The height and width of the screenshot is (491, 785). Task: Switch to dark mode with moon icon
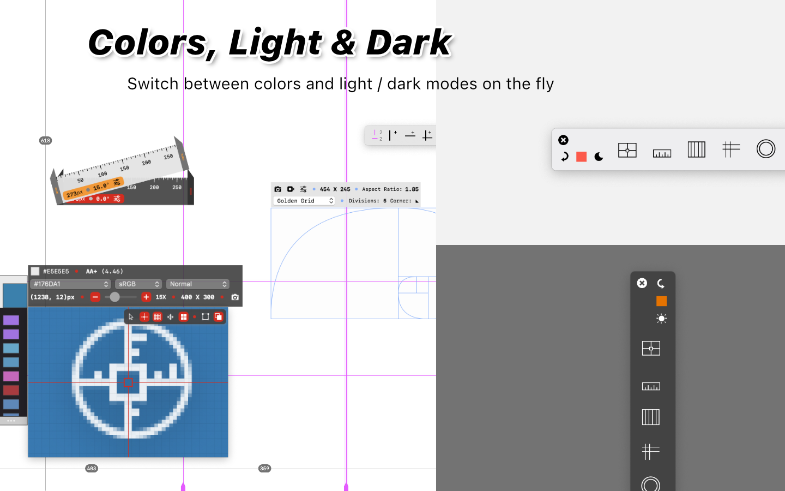[599, 157]
